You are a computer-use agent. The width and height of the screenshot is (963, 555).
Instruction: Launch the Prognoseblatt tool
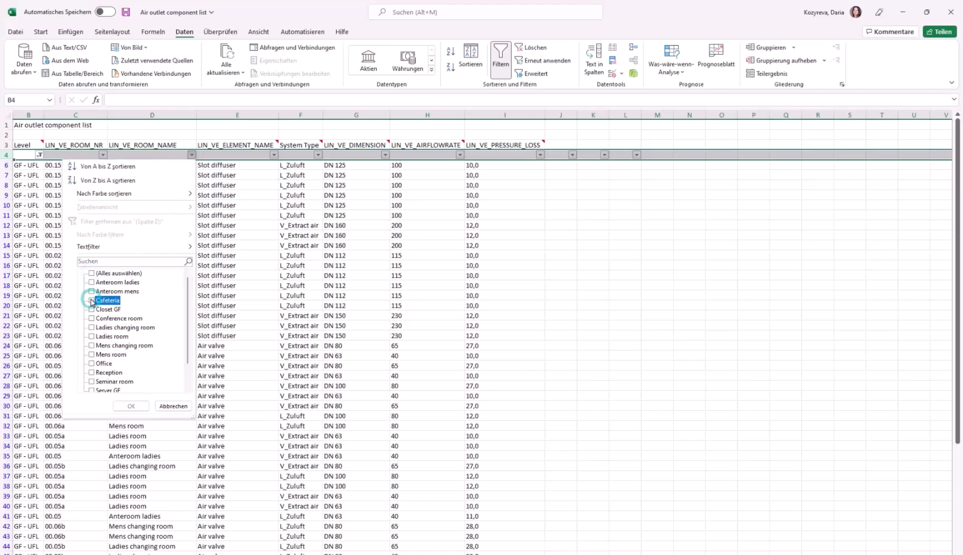[716, 59]
